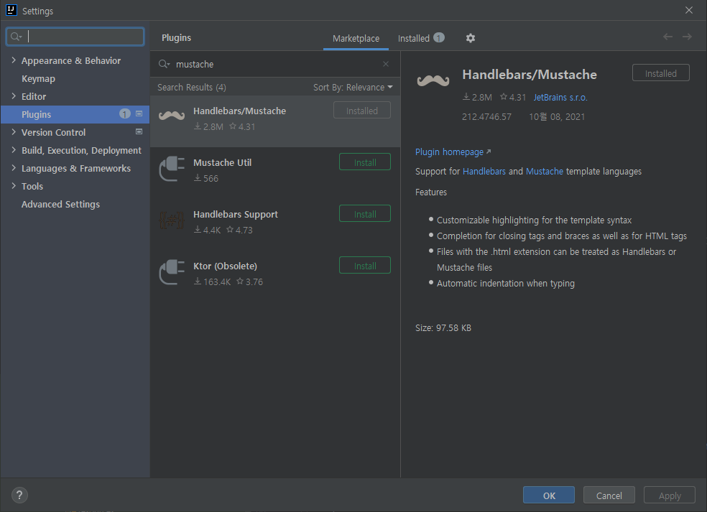Click the forward navigation arrow
The width and height of the screenshot is (707, 512).
687,37
